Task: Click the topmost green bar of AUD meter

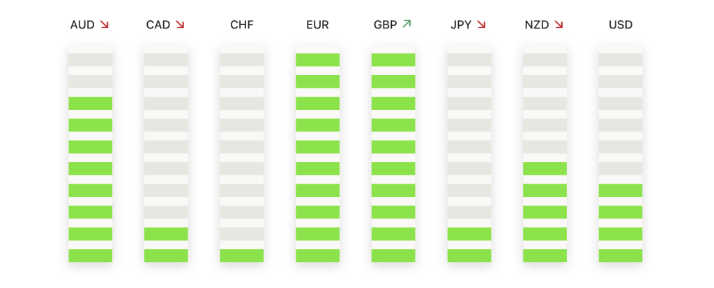Action: [x=91, y=103]
